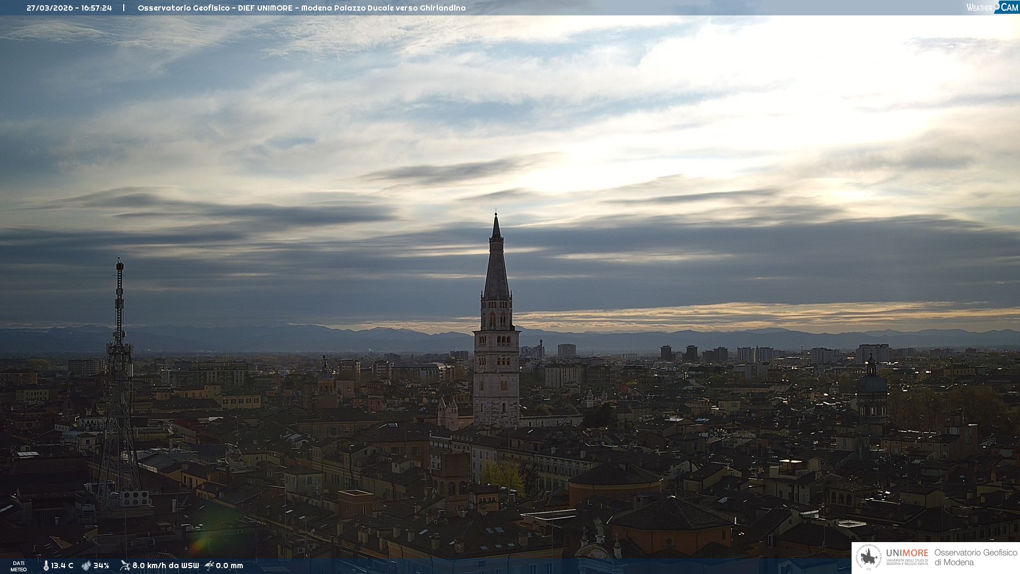Click the DATI METEO label
The width and height of the screenshot is (1020, 574).
point(19,566)
